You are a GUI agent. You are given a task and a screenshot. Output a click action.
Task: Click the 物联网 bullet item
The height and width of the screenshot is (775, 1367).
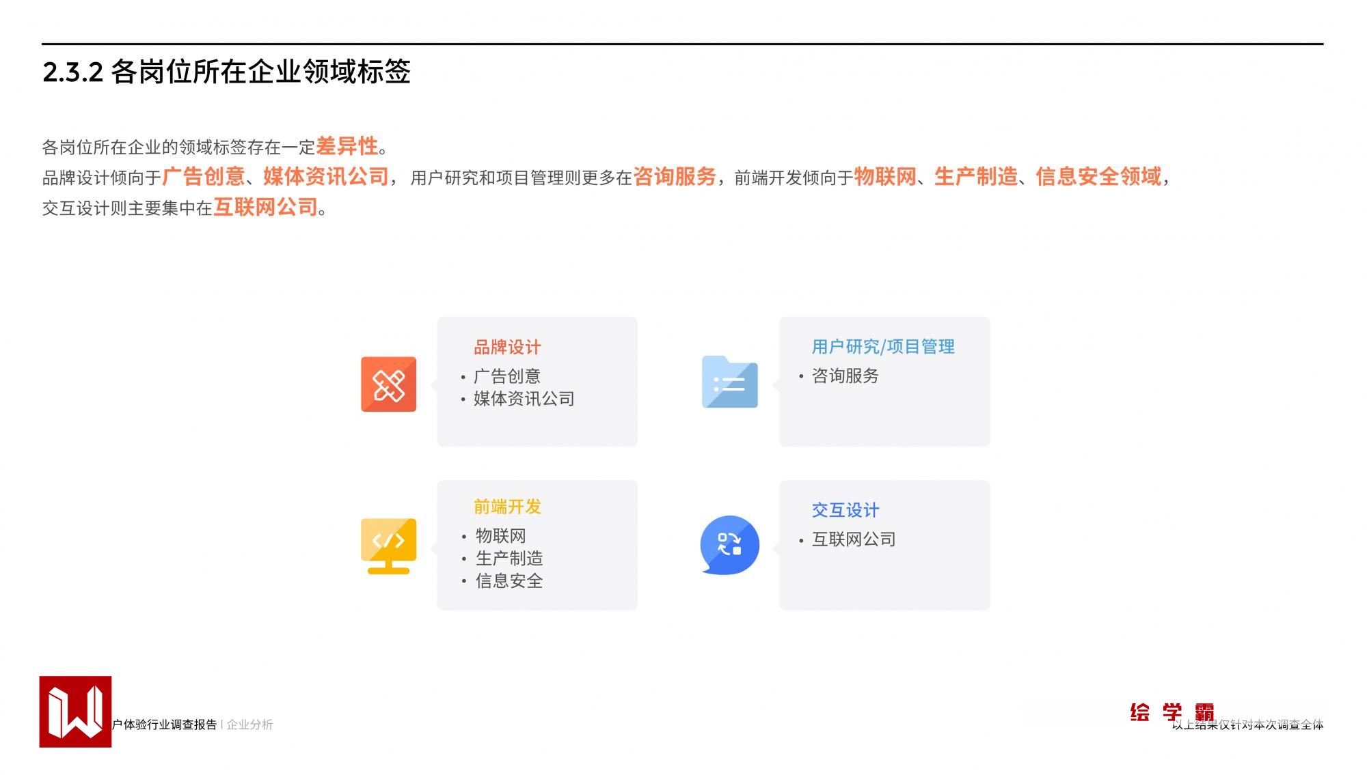tap(500, 536)
